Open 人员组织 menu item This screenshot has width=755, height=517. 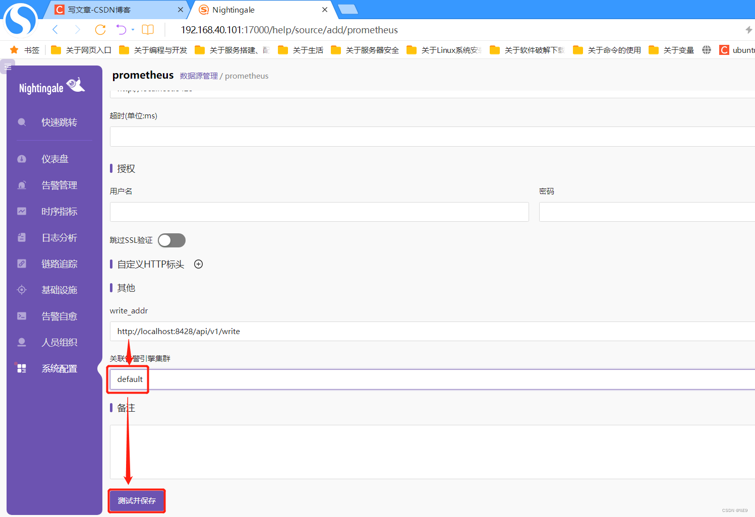59,342
